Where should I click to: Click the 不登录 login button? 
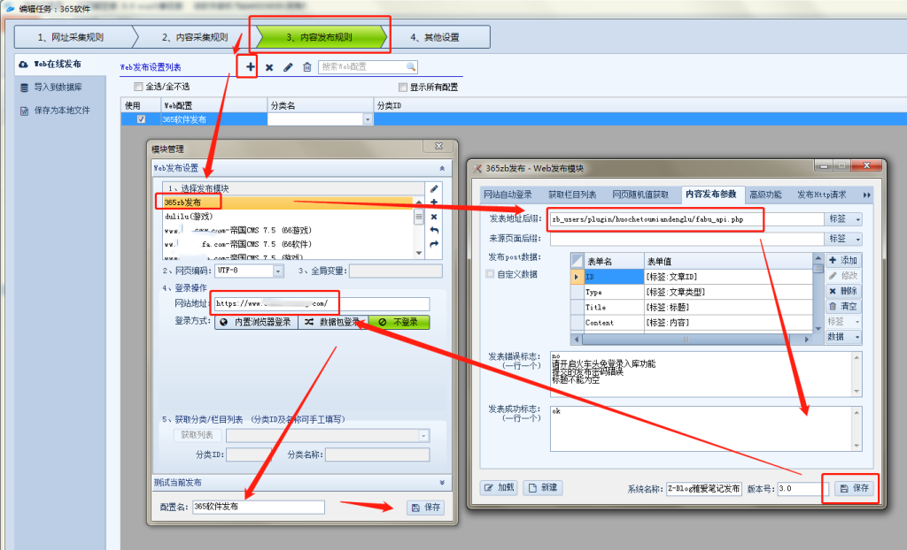click(x=399, y=322)
